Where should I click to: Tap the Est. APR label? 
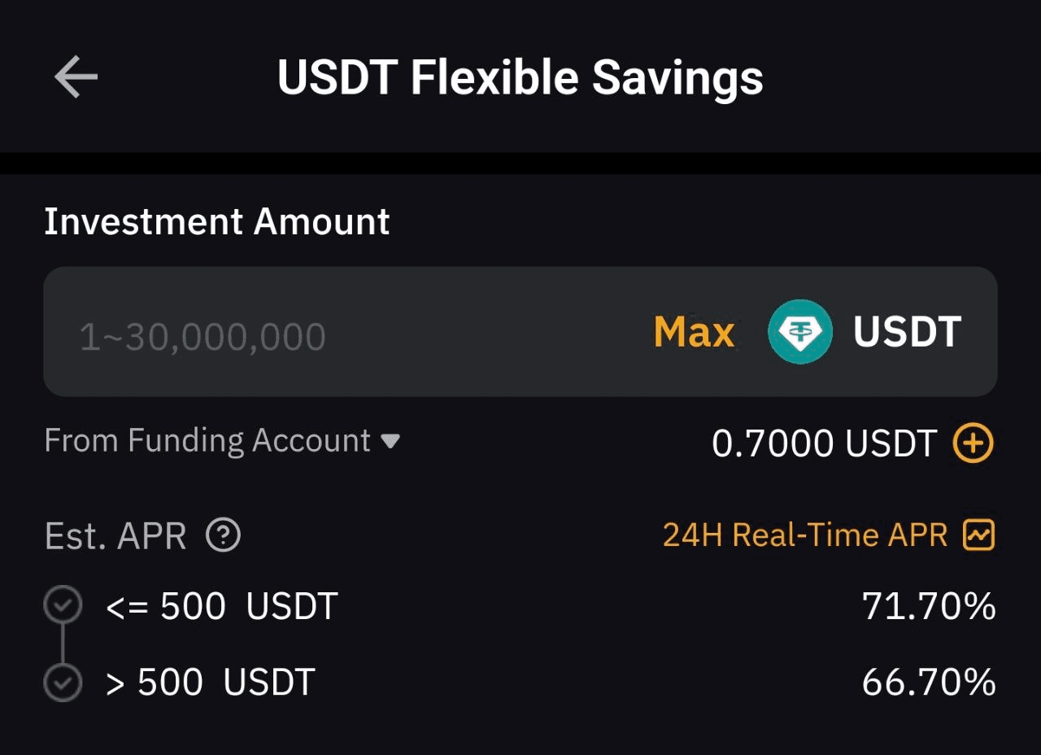coord(115,536)
